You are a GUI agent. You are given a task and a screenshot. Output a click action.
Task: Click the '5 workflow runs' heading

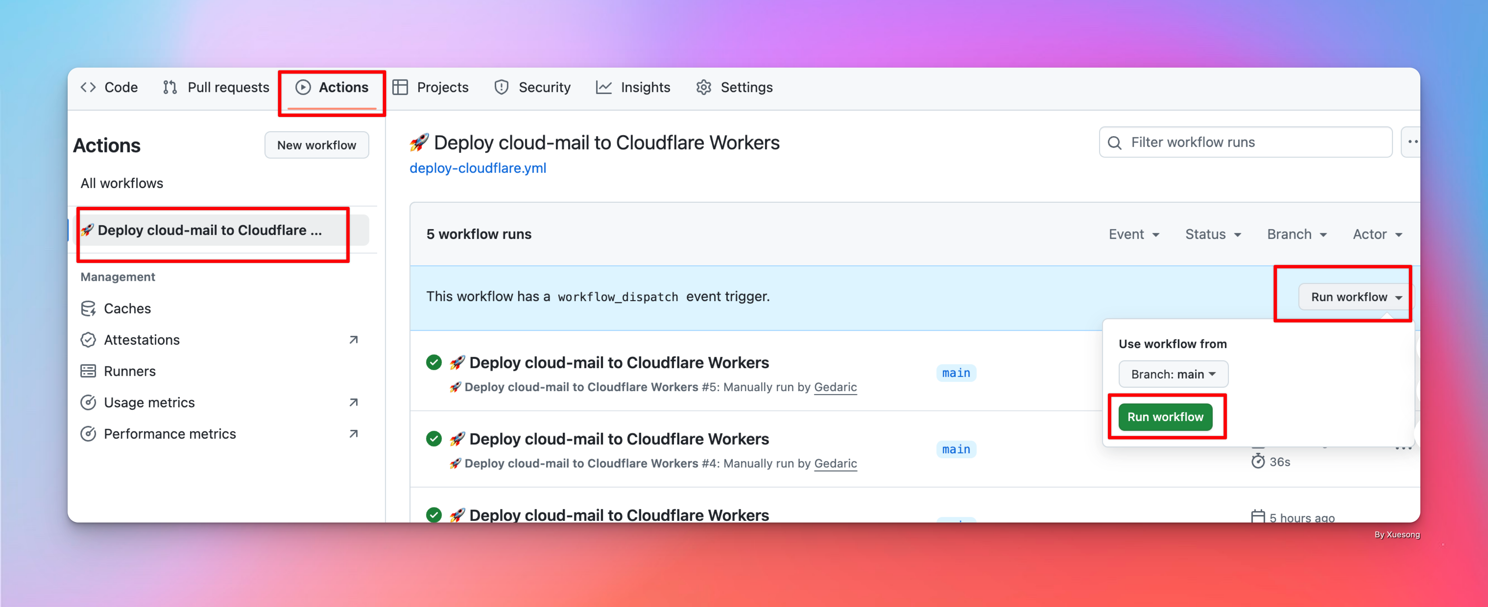[479, 234]
